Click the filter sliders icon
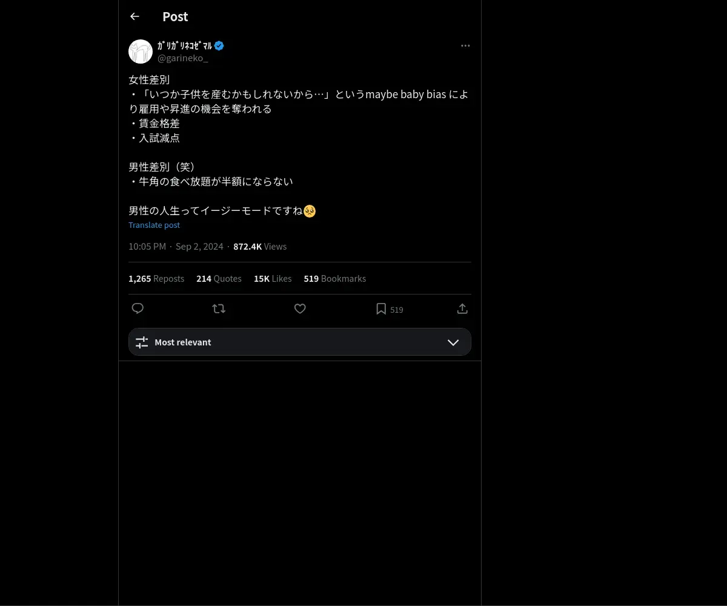The height and width of the screenshot is (606, 727). 142,342
